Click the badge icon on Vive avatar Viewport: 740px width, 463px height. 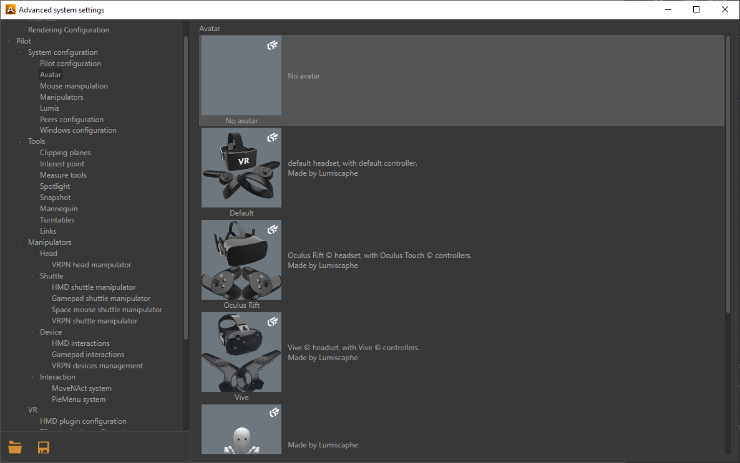pyautogui.click(x=272, y=322)
